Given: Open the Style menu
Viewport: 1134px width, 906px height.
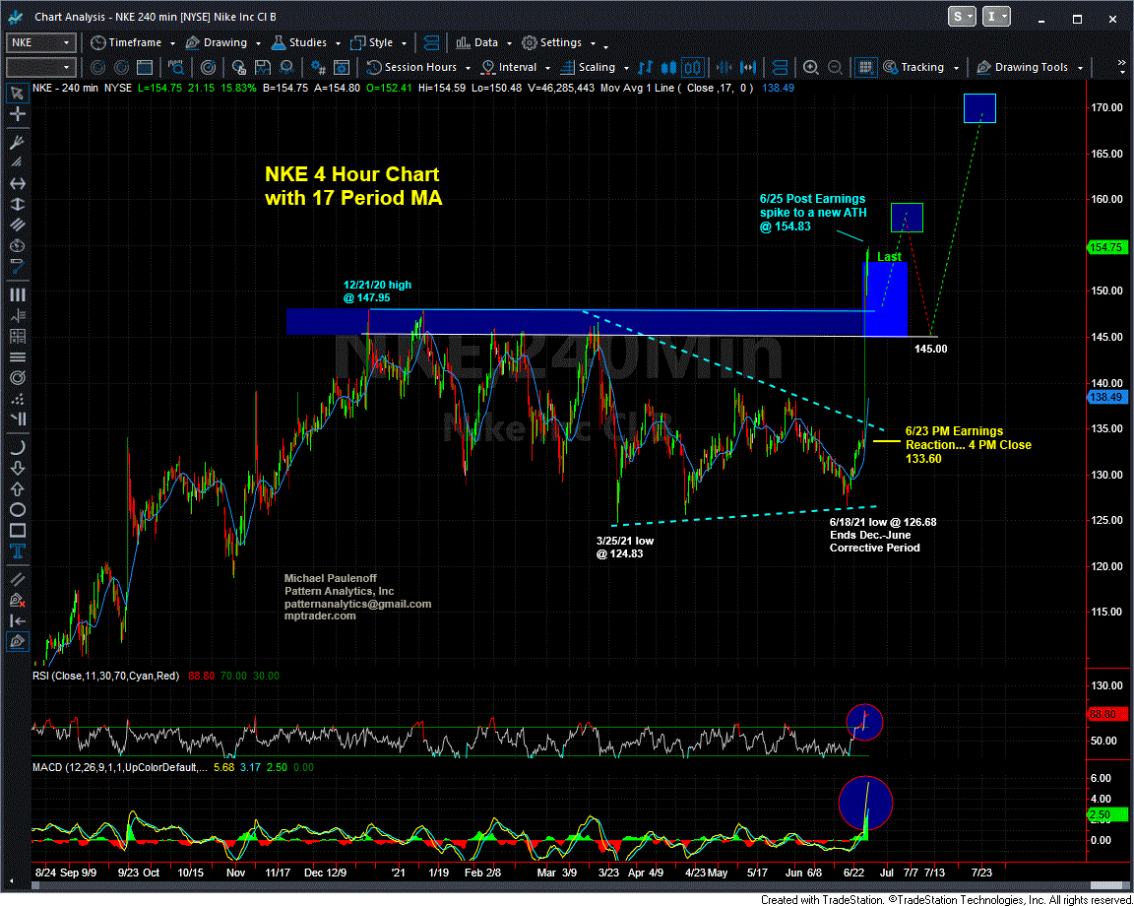Looking at the screenshot, I should pyautogui.click(x=373, y=42).
